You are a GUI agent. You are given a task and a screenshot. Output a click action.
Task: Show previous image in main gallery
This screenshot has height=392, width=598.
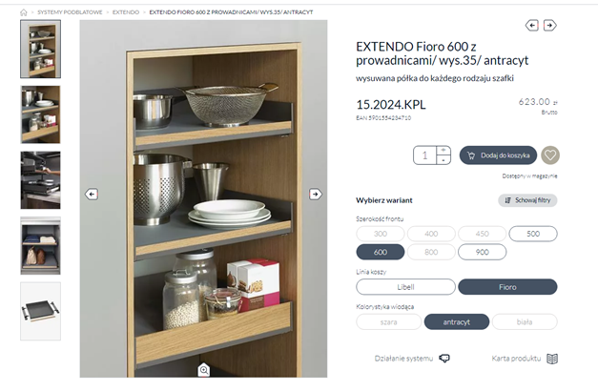coord(92,195)
